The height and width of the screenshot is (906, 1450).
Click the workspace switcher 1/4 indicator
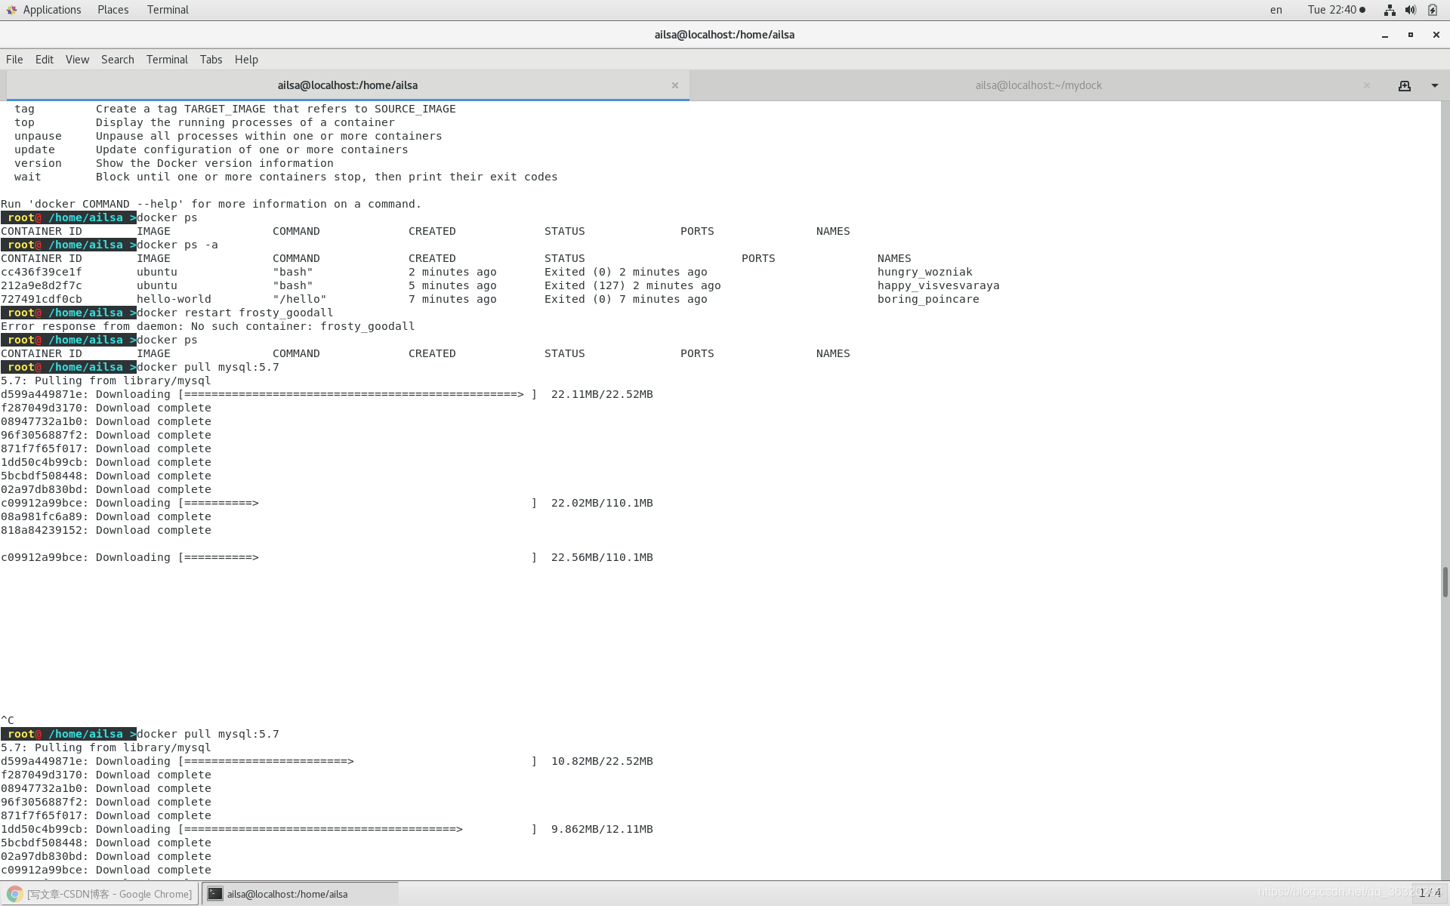click(x=1429, y=893)
